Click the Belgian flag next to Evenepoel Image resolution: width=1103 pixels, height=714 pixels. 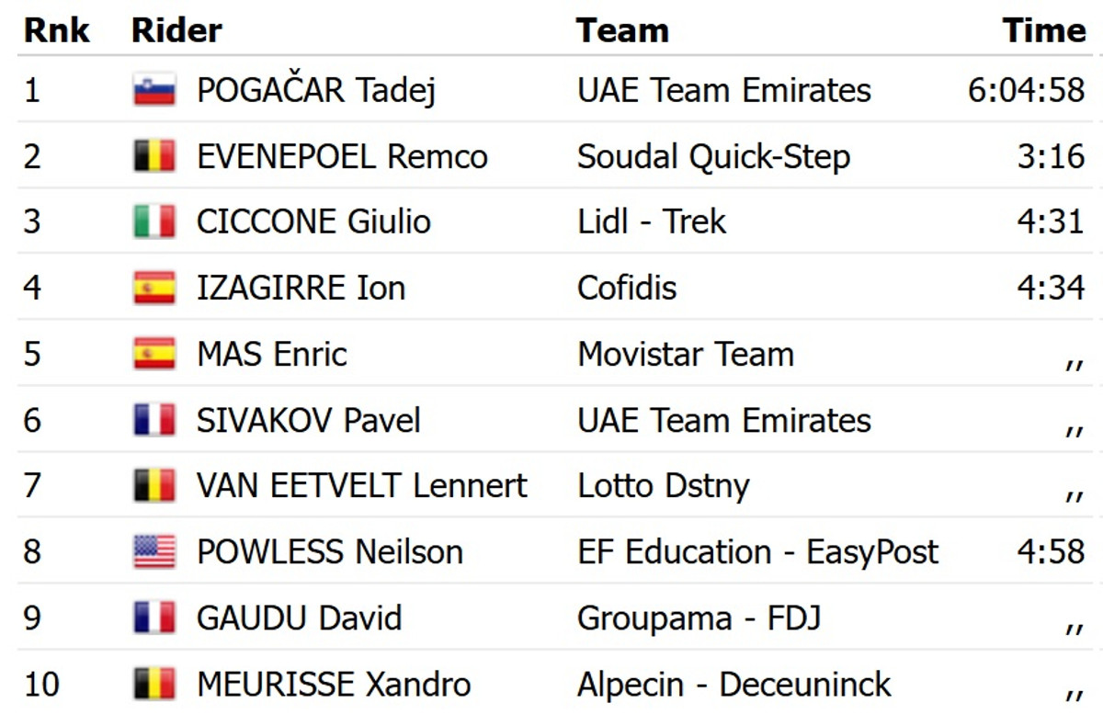154,156
